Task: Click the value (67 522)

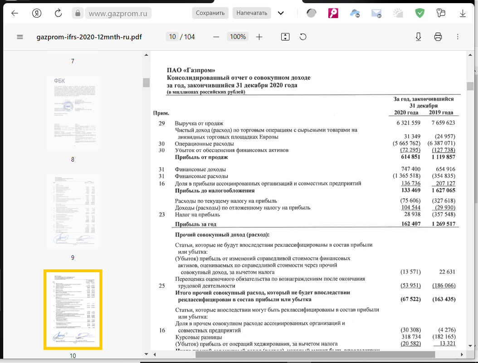Action: tap(410, 299)
